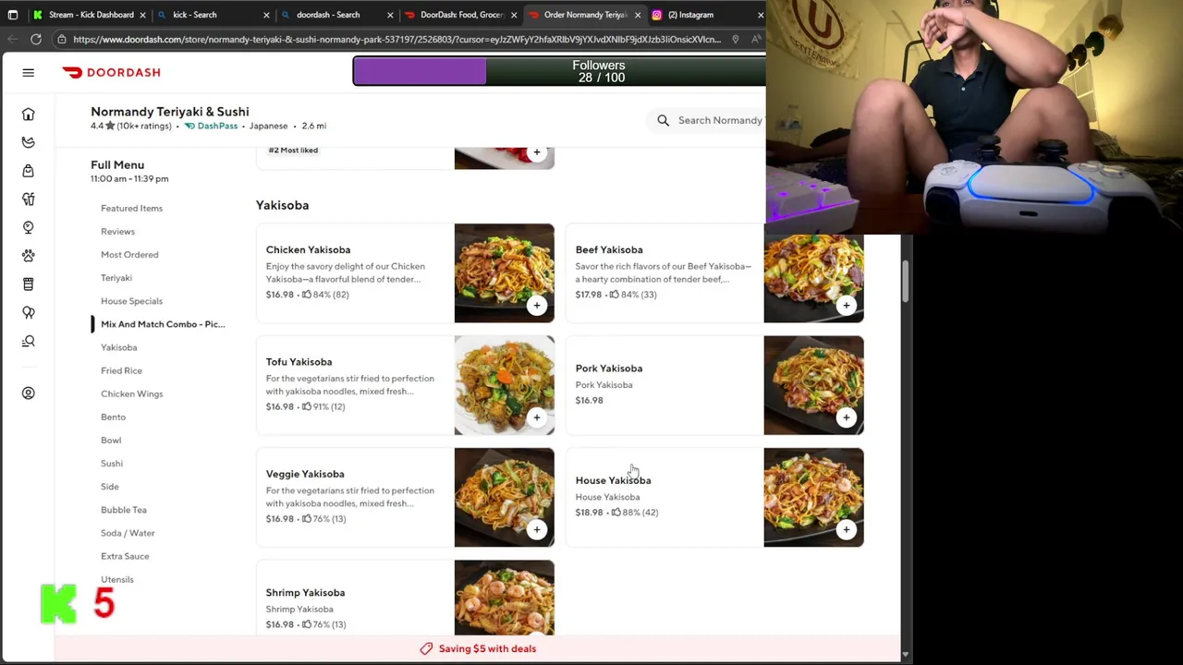1183x665 pixels.
Task: Go to Home in the sidebar
Action: (28, 115)
